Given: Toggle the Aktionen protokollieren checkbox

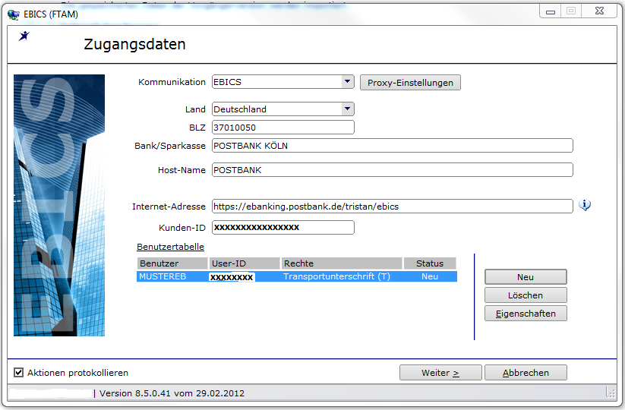Looking at the screenshot, I should coord(18,373).
